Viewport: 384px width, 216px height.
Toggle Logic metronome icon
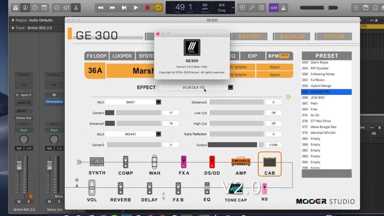coord(283,8)
